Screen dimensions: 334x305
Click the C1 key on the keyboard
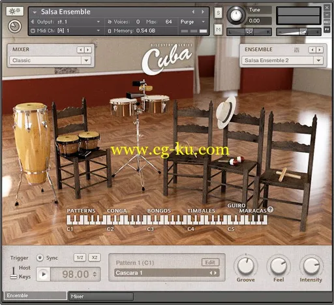pyautogui.click(x=68, y=220)
